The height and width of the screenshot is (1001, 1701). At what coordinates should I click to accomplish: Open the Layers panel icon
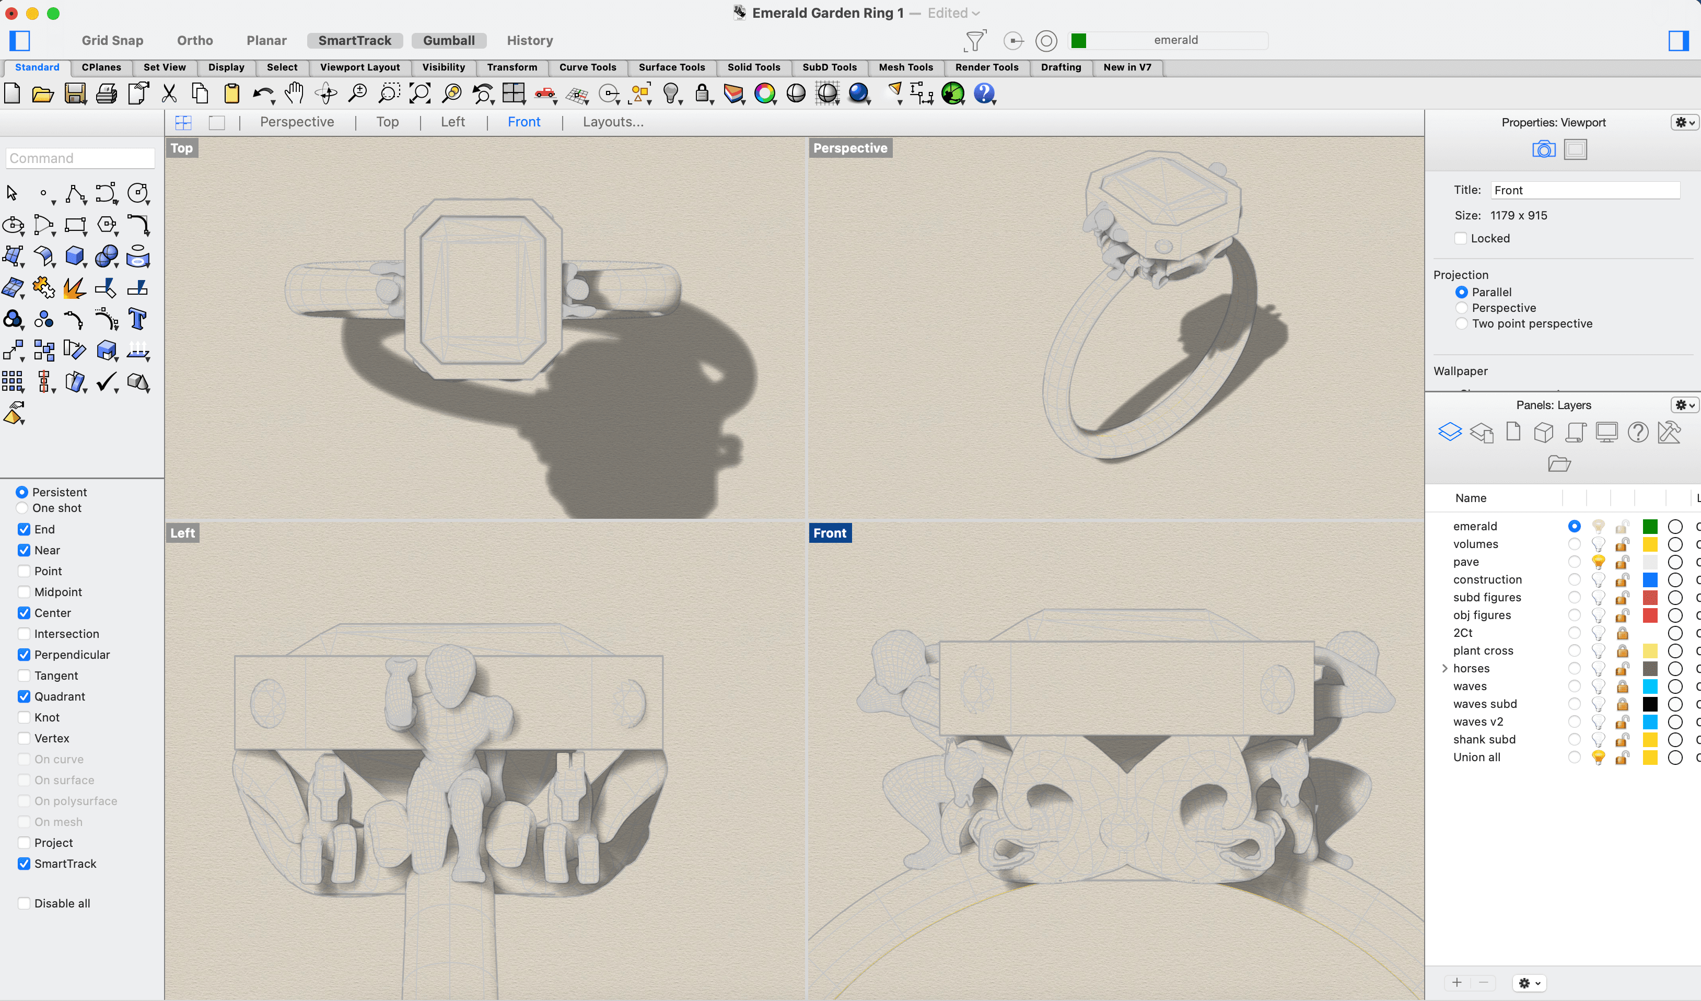click(x=1449, y=432)
